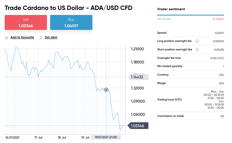Click the 17 Jul date axis label
Viewport: 232px width, 143px height.
[38, 137]
